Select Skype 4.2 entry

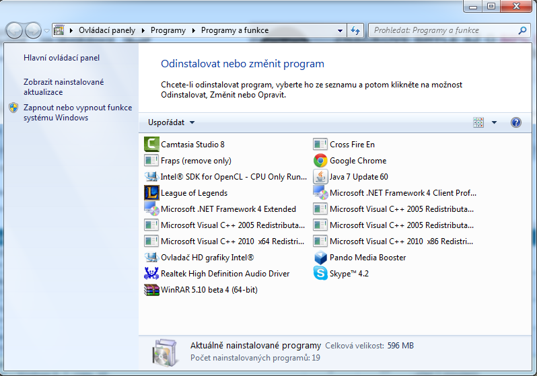click(341, 273)
